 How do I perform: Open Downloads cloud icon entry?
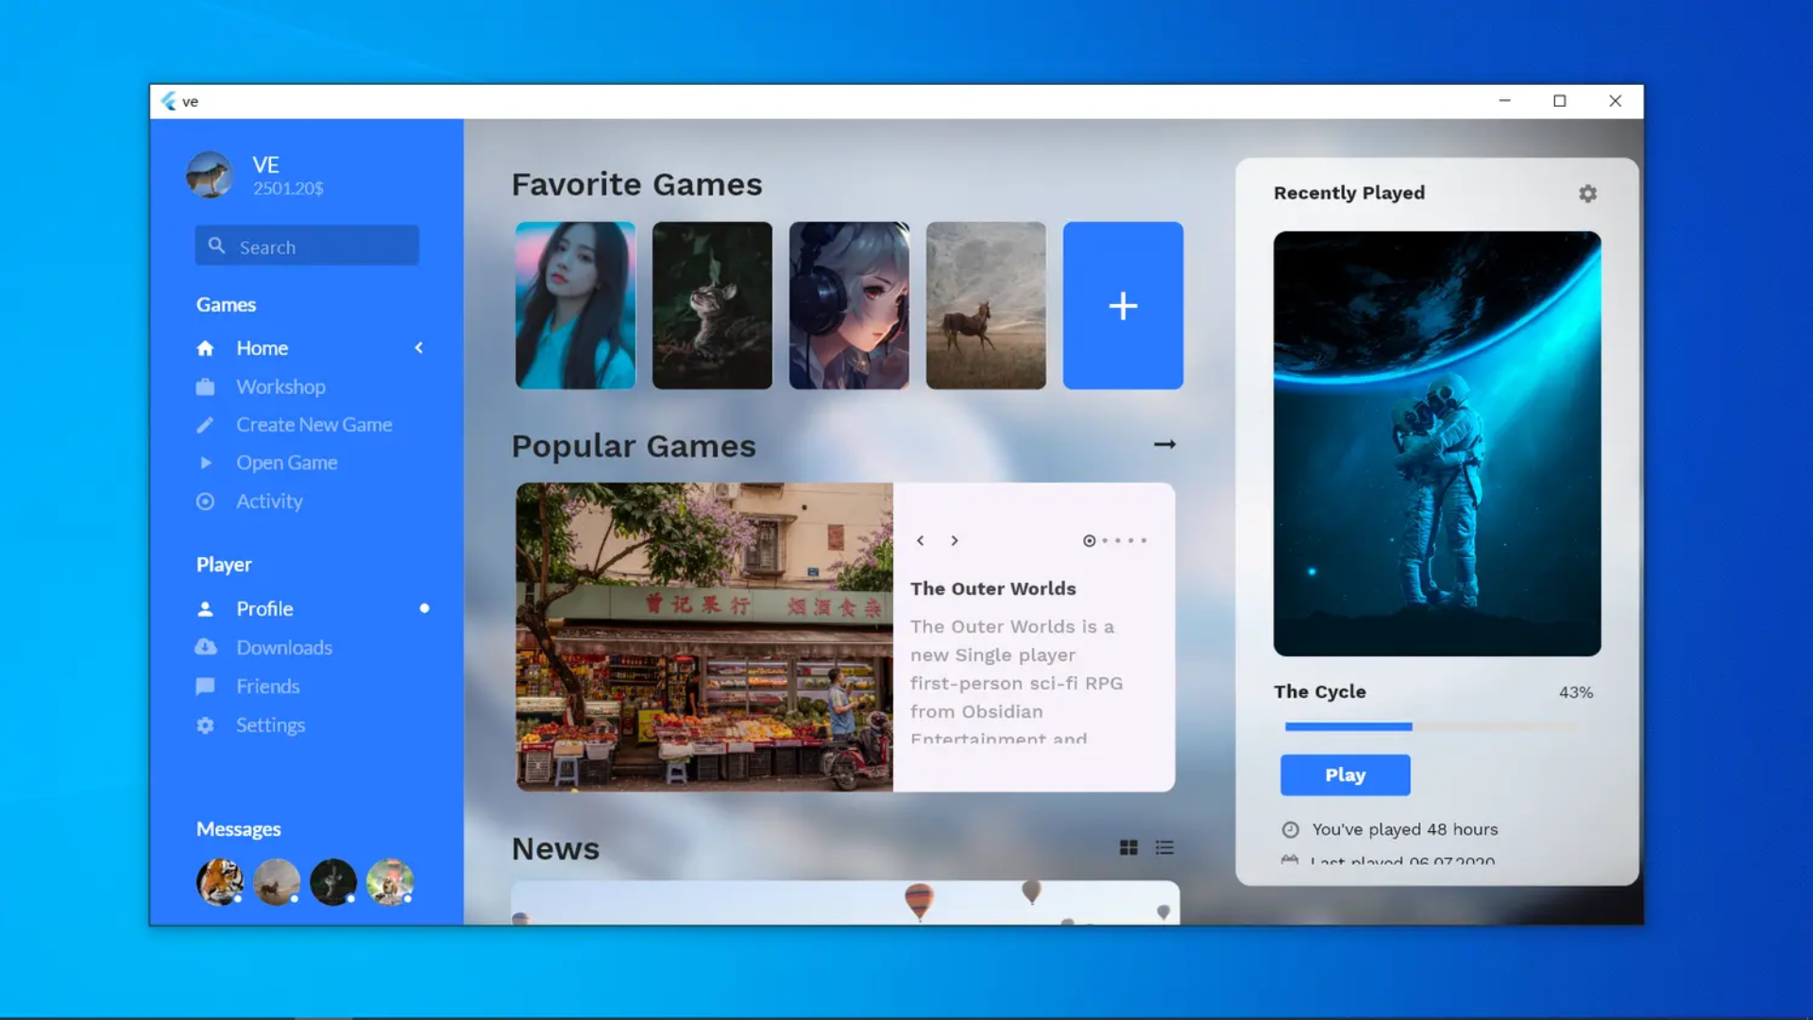(206, 648)
